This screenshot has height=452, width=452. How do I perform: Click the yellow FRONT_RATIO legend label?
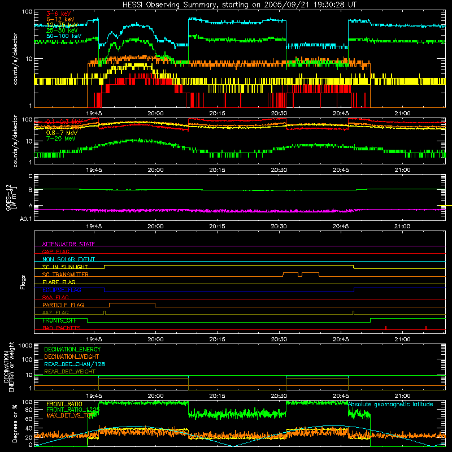pyautogui.click(x=64, y=404)
